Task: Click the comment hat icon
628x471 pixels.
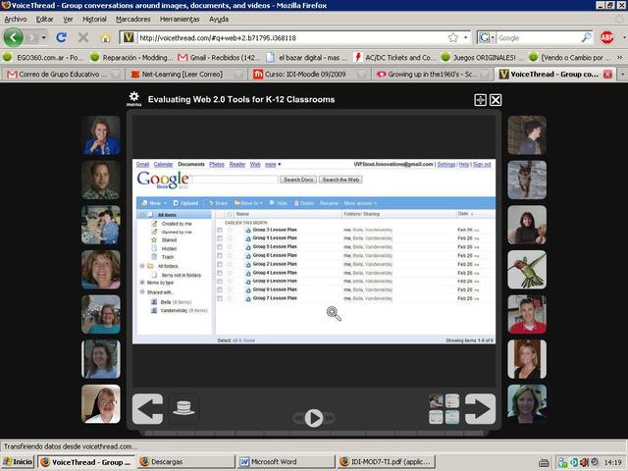Action: click(183, 408)
